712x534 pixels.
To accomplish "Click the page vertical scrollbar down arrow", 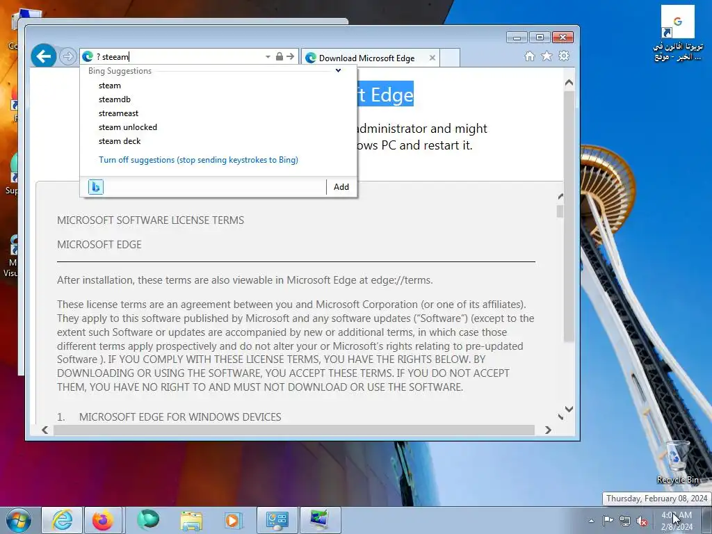I will pyautogui.click(x=569, y=409).
